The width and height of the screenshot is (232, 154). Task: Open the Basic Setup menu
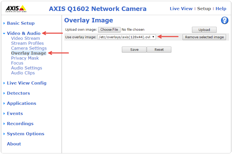coord(21,23)
